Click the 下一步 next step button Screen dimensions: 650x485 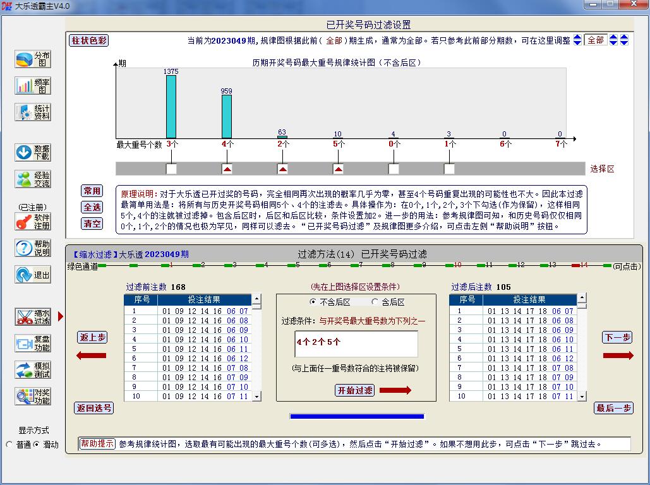617,337
